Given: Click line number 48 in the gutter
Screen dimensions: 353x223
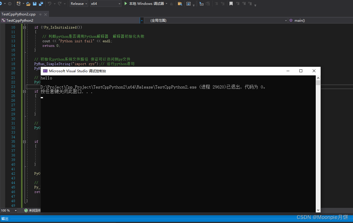Looking at the screenshot, I should [13, 201].
